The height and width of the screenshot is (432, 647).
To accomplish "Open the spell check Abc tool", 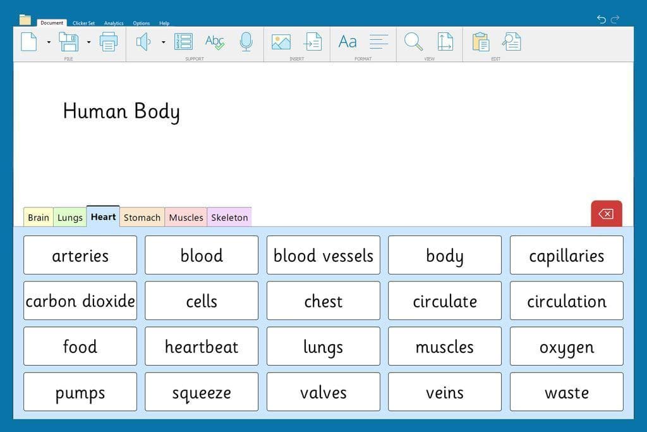I will (215, 42).
